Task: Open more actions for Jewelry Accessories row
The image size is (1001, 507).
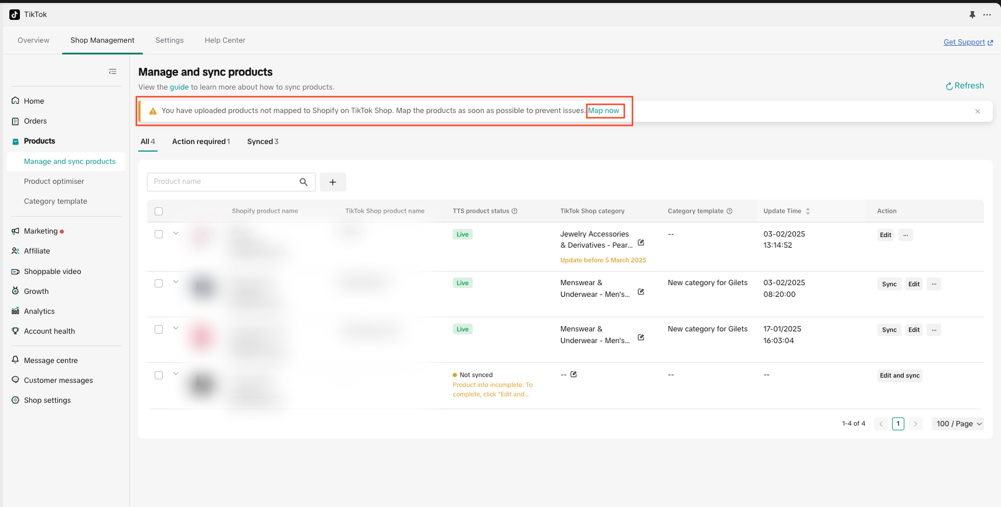Action: (x=906, y=235)
